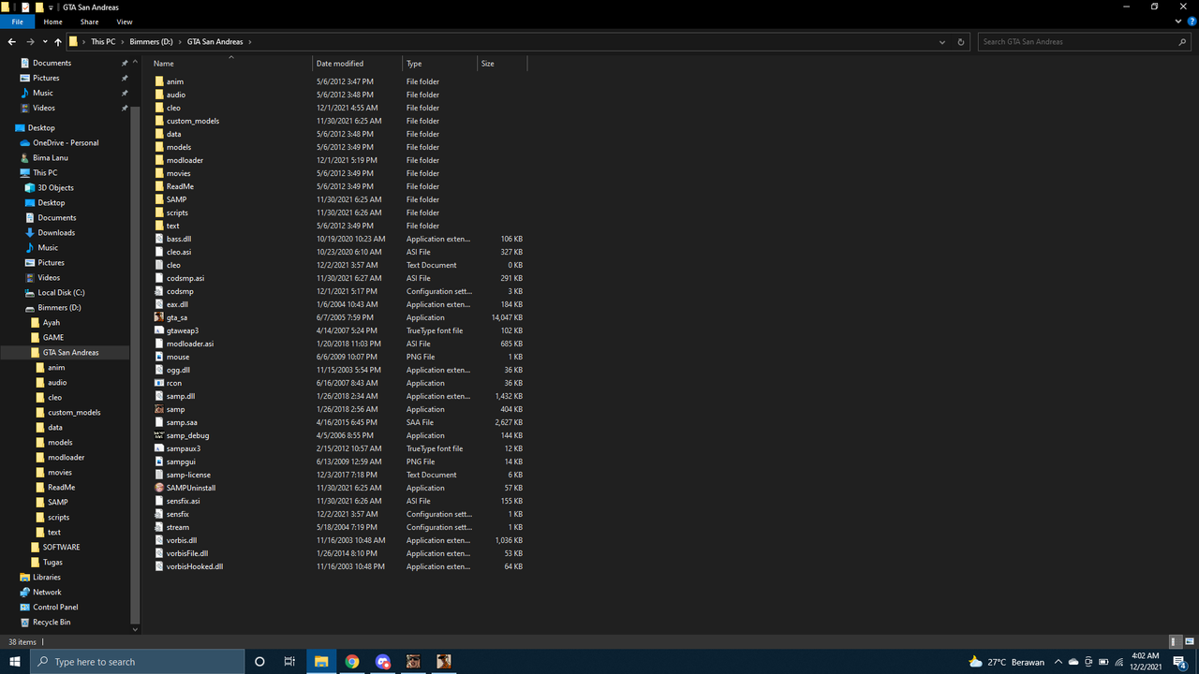1199x674 pixels.
Task: Open recent locations dropdown arrow
Action: pyautogui.click(x=45, y=42)
